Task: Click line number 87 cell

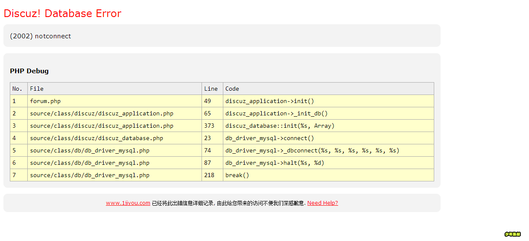Action: tap(213, 163)
